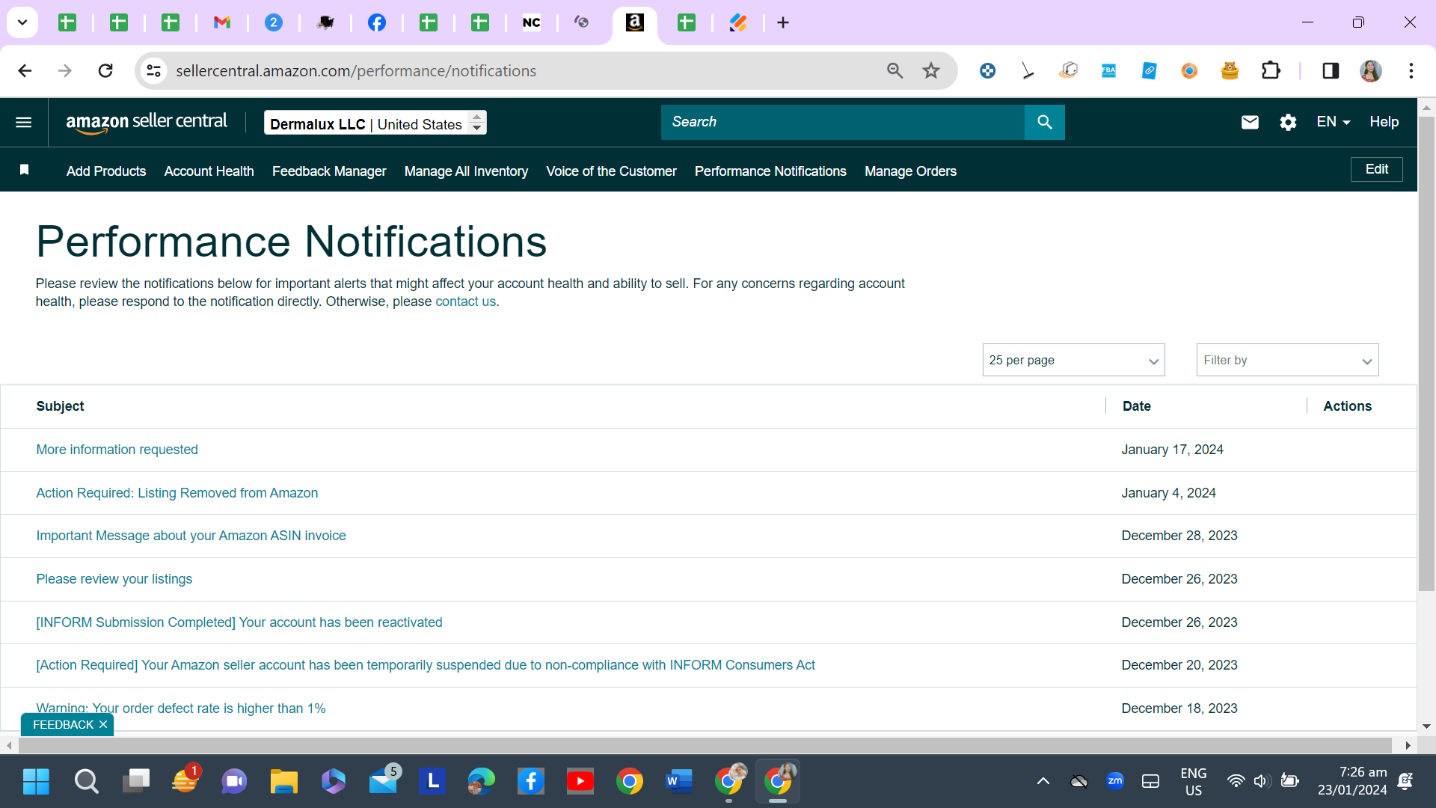The image size is (1436, 808).
Task: Open the buyer messages envelope icon
Action: click(x=1250, y=122)
